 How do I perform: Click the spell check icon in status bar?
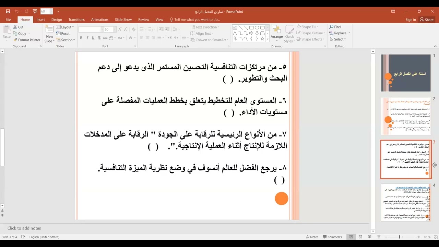coord(23,237)
